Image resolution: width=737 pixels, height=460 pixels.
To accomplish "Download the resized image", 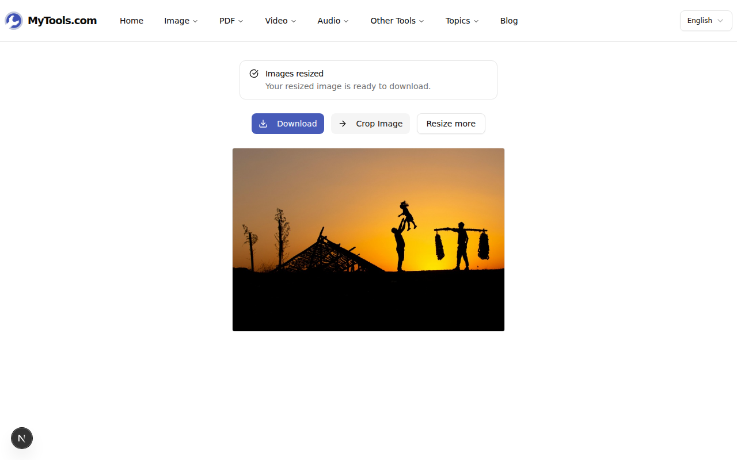I will coord(288,124).
